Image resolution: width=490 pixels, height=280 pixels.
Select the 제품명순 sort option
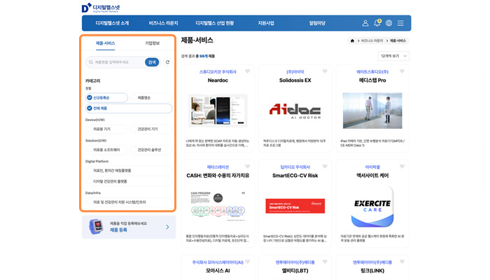click(150, 98)
